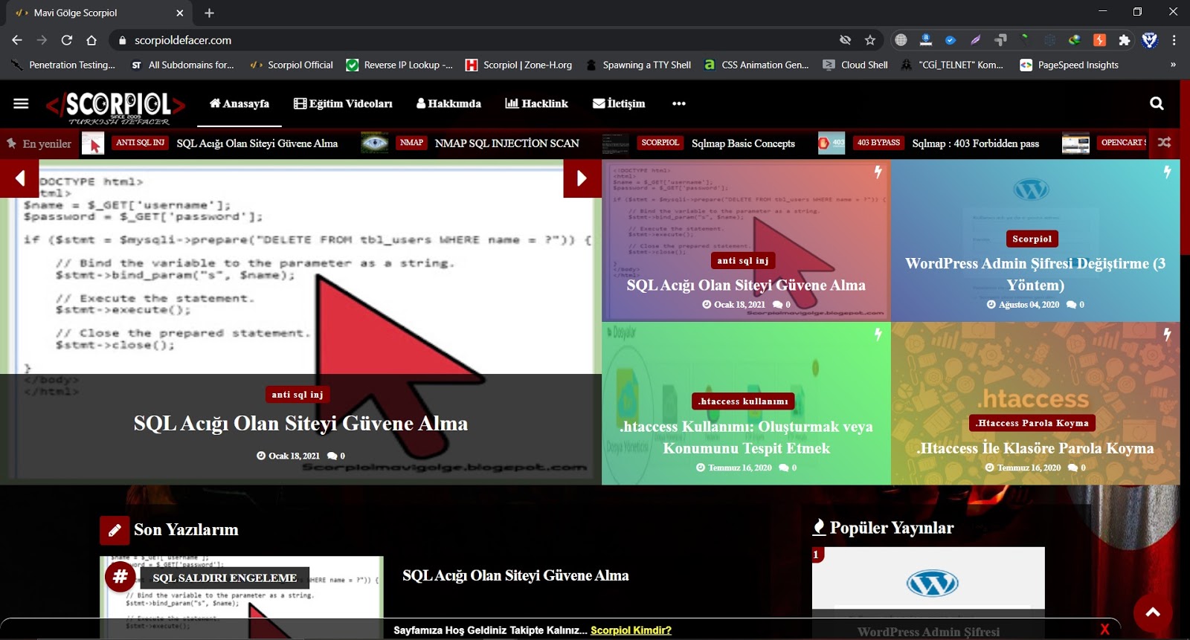Viewport: 1190px width, 640px height.
Task: Click the SQL SALDIRI ENGELEME label
Action: [225, 578]
